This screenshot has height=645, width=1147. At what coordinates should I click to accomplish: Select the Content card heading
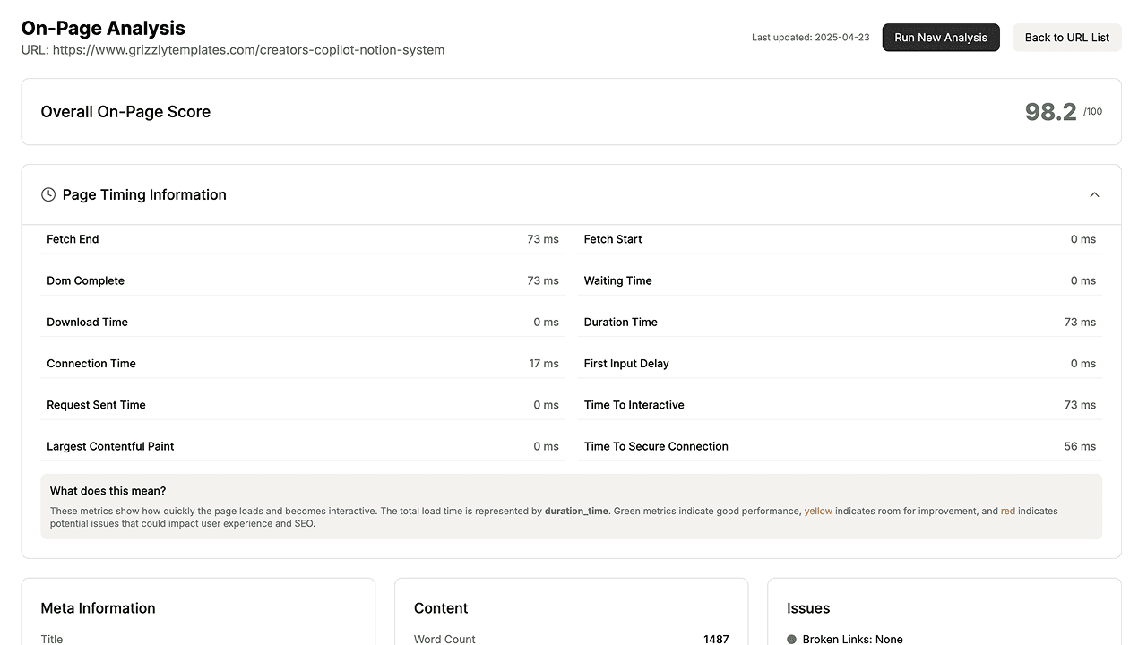[441, 608]
